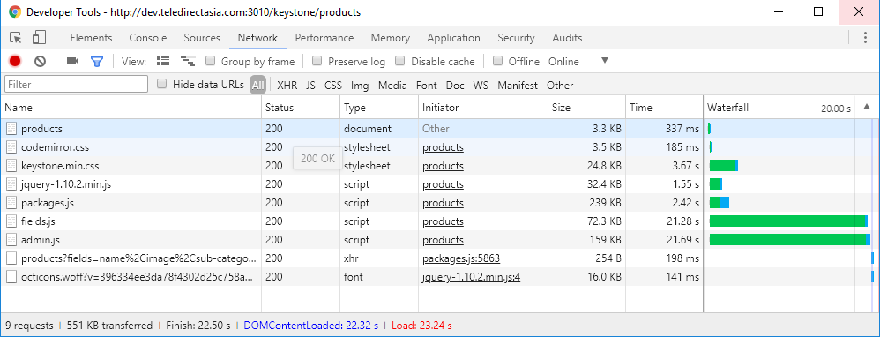Filter requests by Font
Image resolution: width=880 pixels, height=337 pixels.
(x=427, y=86)
